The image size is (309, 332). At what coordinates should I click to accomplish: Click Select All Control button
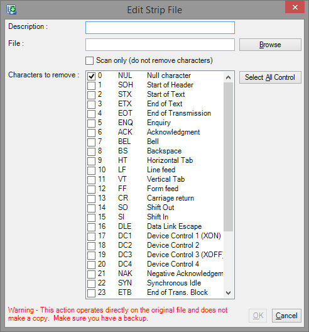[270, 77]
